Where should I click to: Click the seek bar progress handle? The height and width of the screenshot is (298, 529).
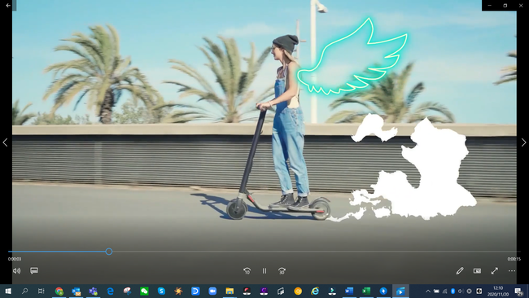tap(108, 252)
